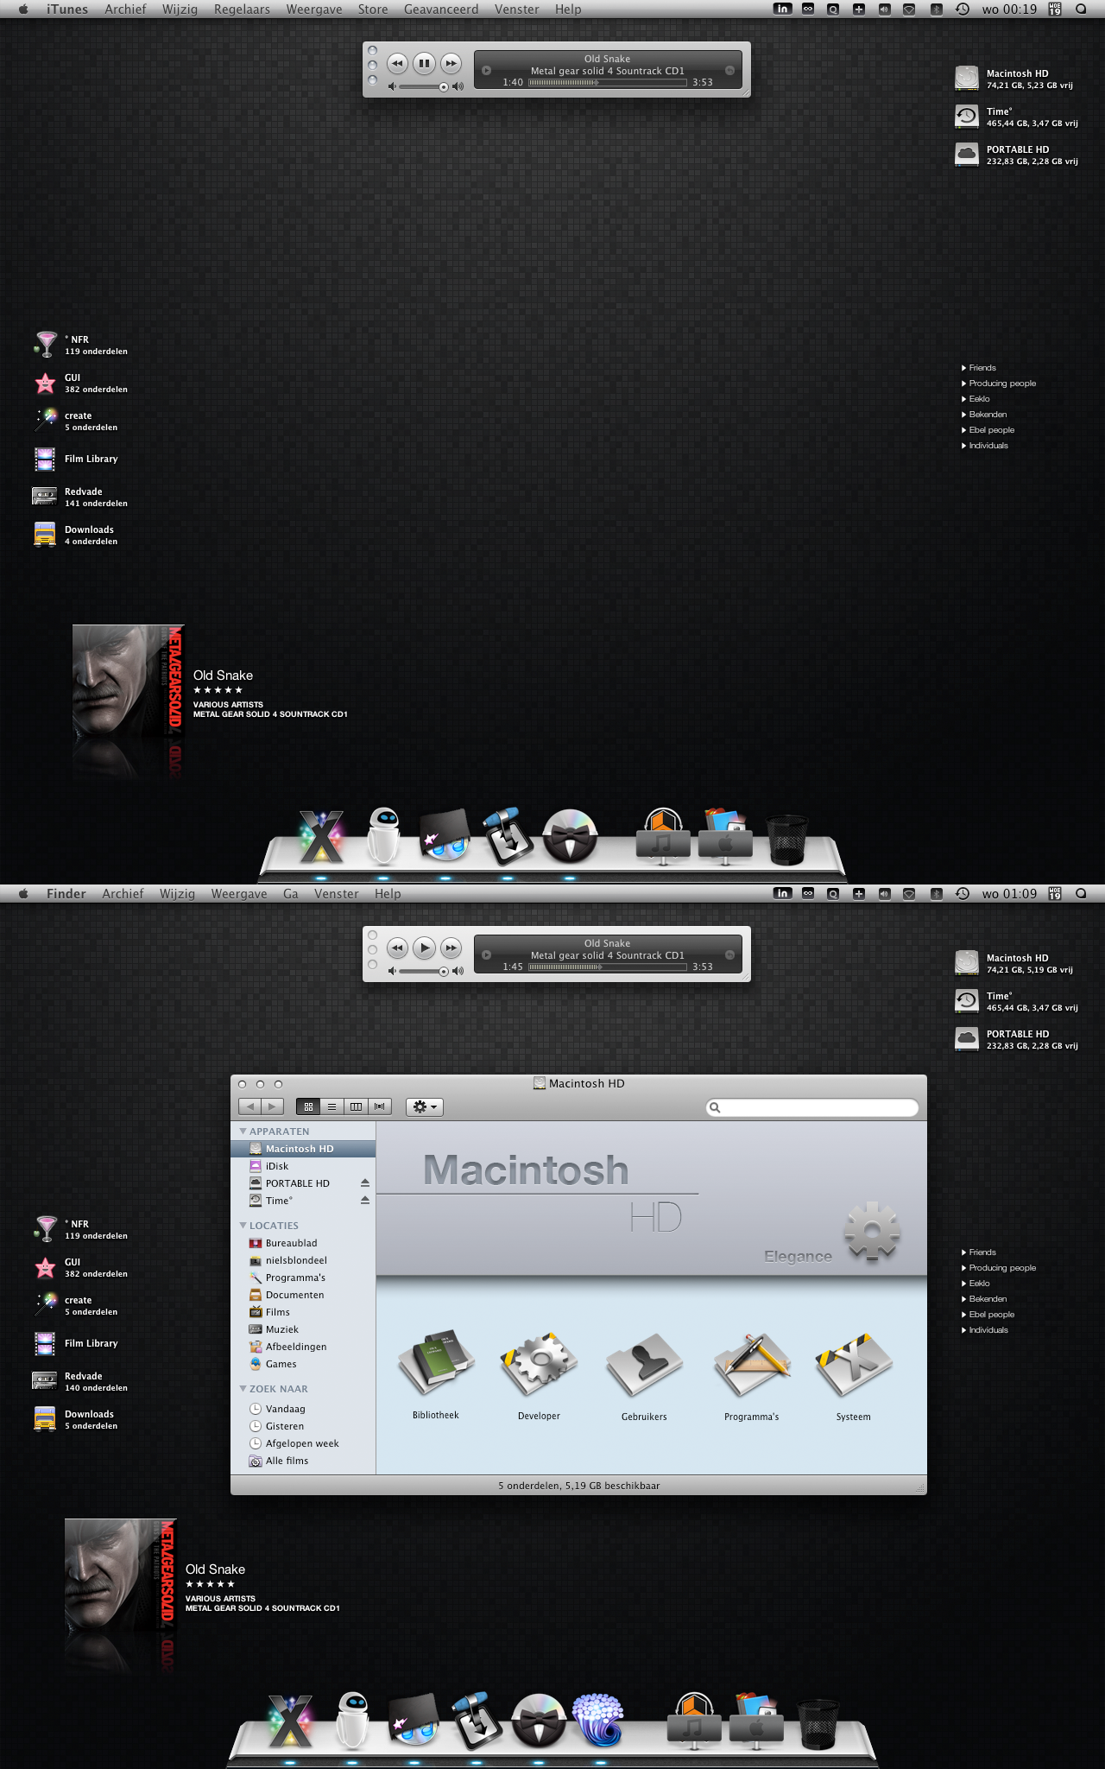This screenshot has height=1769, width=1105.
Task: Go back with the Finder back arrow
Action: (250, 1106)
